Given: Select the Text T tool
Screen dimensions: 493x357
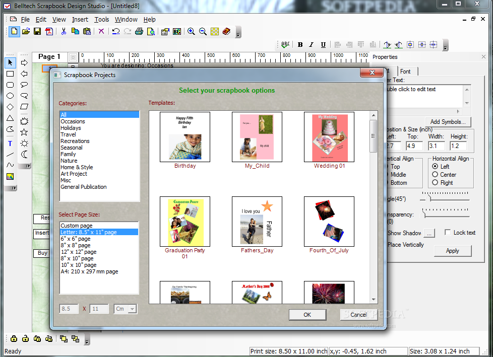Looking at the screenshot, I should [x=10, y=144].
